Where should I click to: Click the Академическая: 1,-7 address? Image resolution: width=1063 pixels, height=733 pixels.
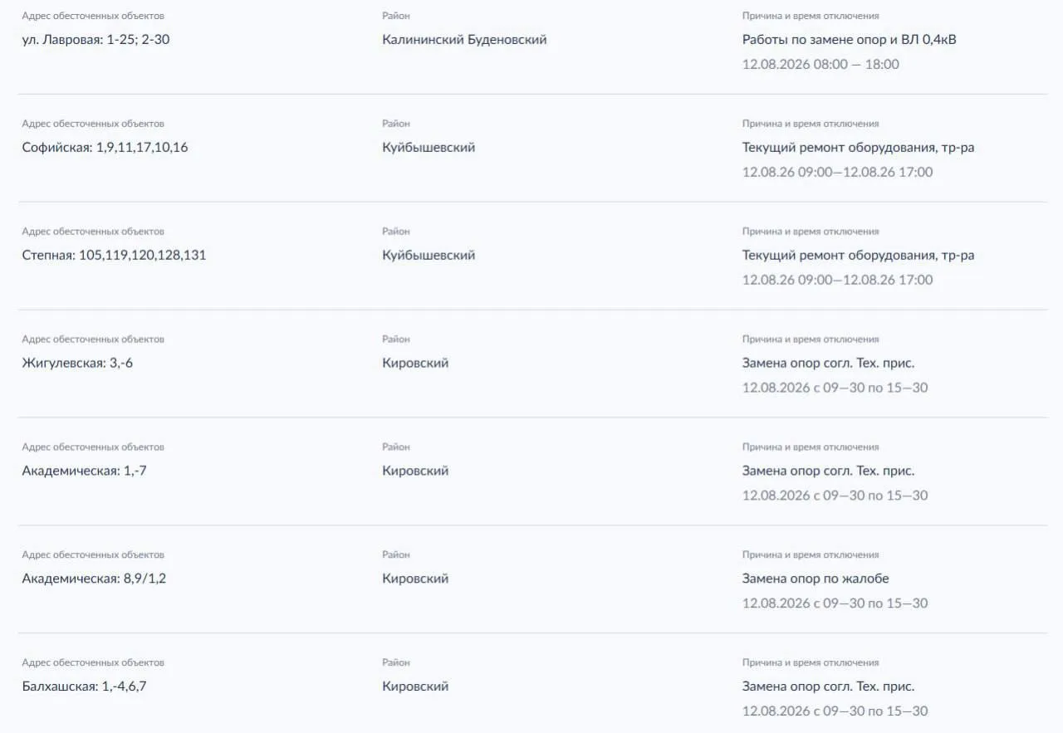pyautogui.click(x=85, y=471)
